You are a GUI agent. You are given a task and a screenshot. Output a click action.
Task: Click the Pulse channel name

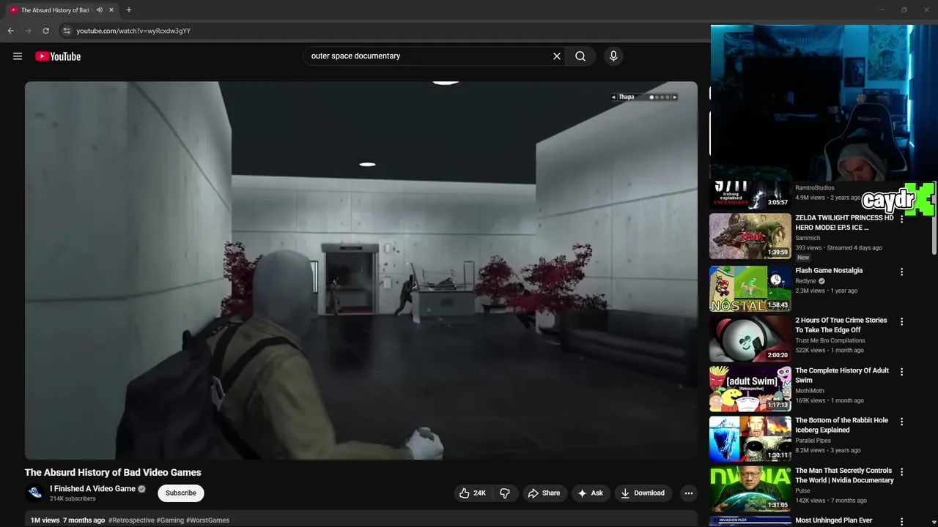click(x=803, y=491)
